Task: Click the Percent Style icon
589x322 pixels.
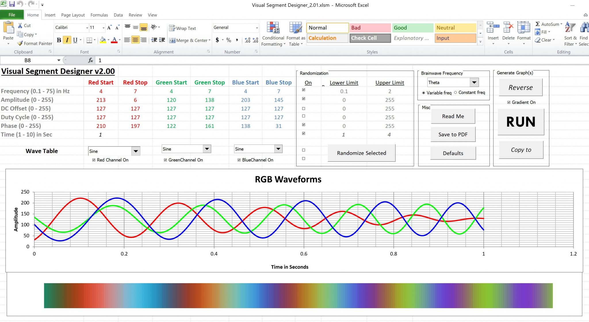Action: point(229,40)
